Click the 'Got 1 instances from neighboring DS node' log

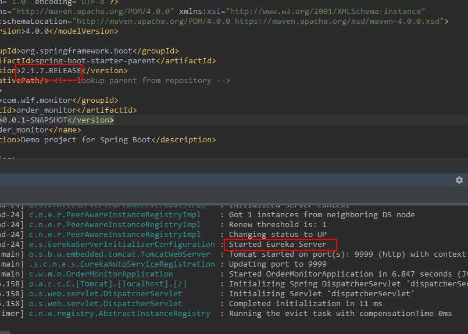click(x=321, y=215)
